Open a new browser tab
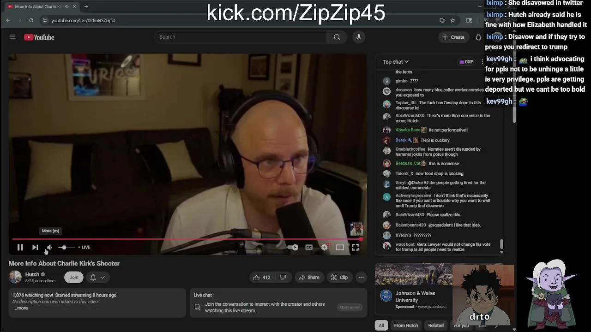 click(86, 6)
